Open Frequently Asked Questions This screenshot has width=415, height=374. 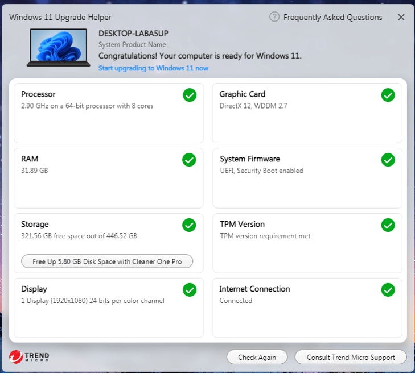pos(332,18)
